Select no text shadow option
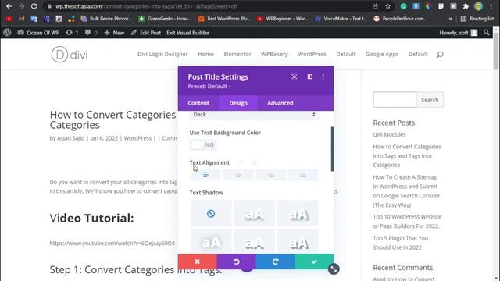 [211, 213]
